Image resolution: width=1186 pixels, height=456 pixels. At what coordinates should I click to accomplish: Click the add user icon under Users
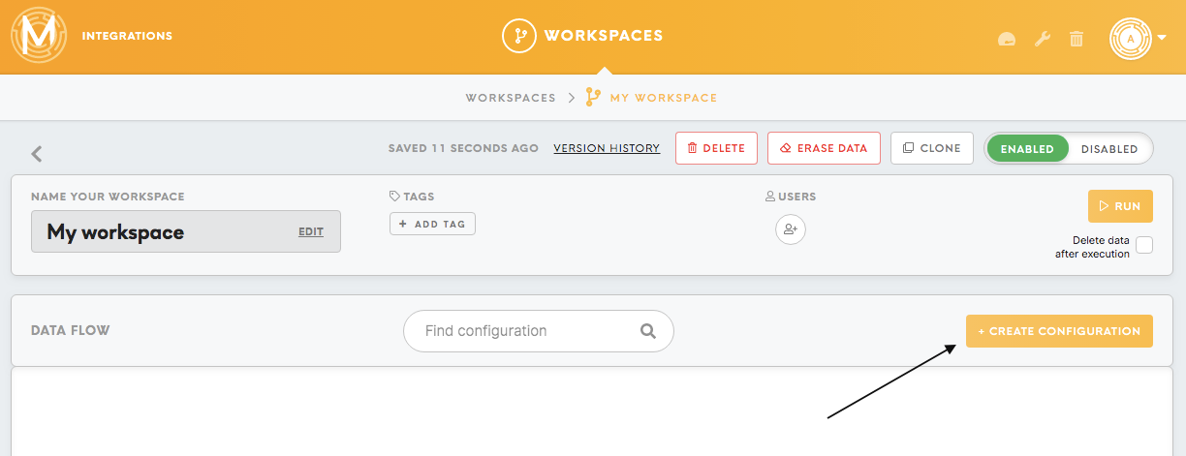tap(791, 229)
